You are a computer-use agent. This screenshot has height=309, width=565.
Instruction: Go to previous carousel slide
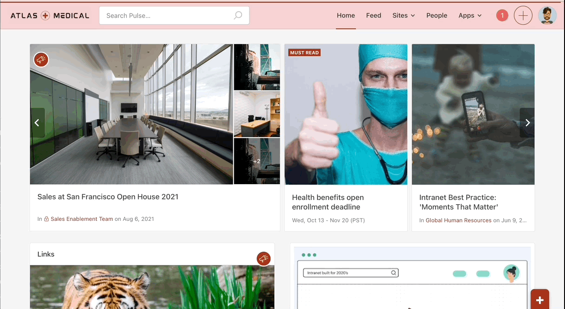coord(37,122)
